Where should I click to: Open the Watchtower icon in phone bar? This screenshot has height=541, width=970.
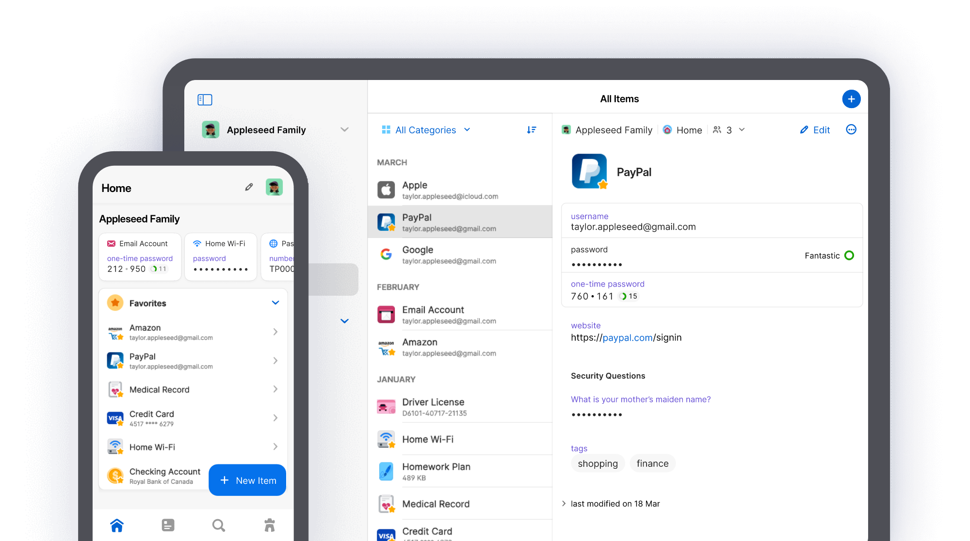pos(270,525)
